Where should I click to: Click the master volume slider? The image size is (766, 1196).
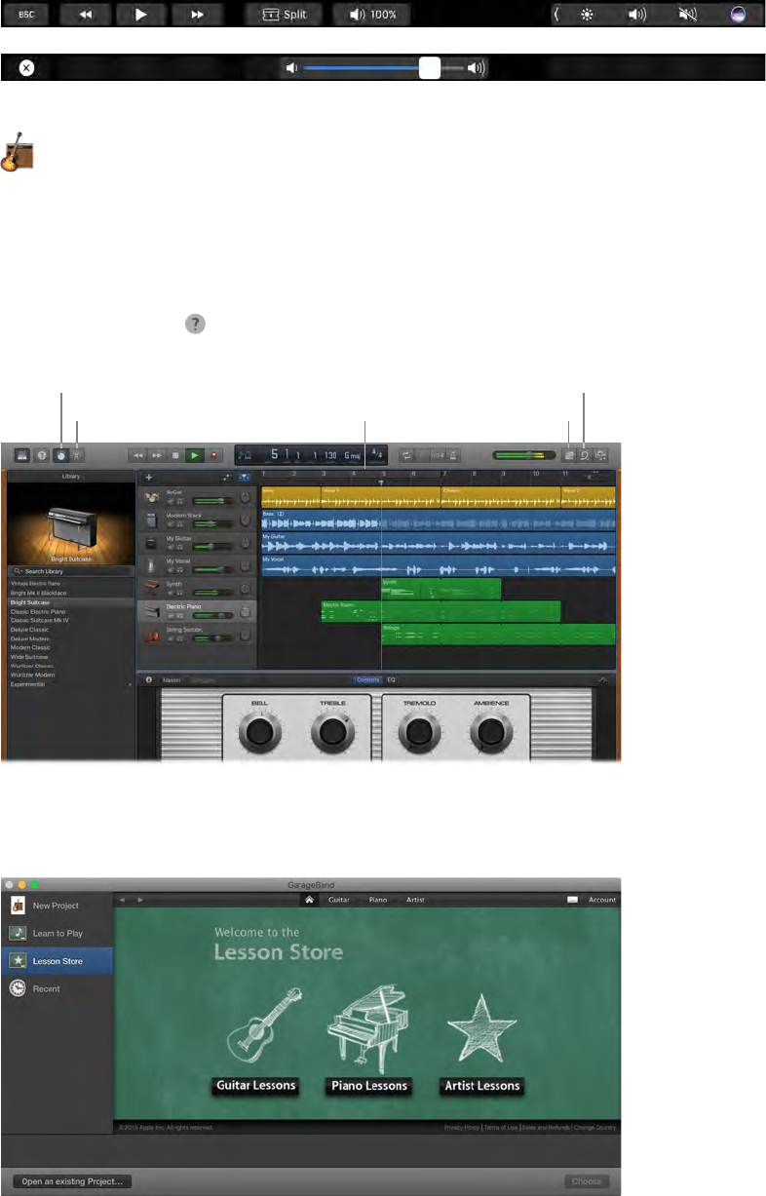(x=522, y=454)
